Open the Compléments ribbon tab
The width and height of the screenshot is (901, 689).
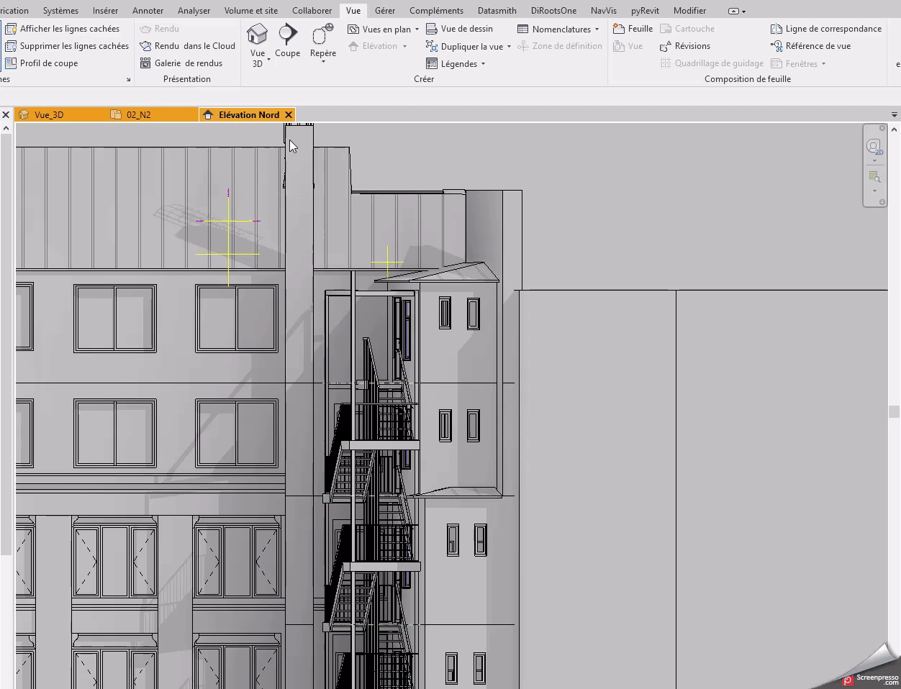click(x=436, y=11)
